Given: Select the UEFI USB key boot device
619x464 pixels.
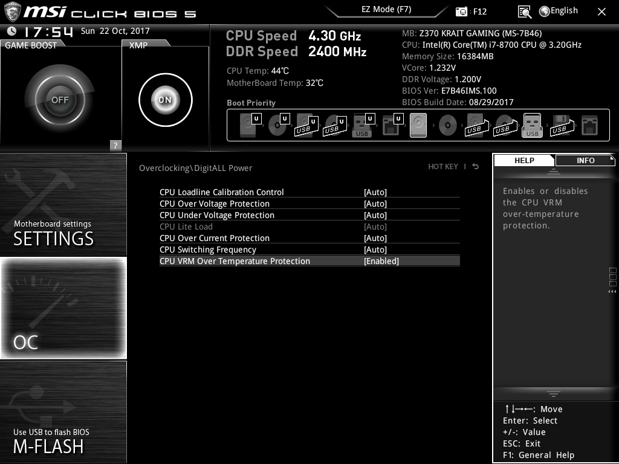Looking at the screenshot, I should pyautogui.click(x=363, y=125).
